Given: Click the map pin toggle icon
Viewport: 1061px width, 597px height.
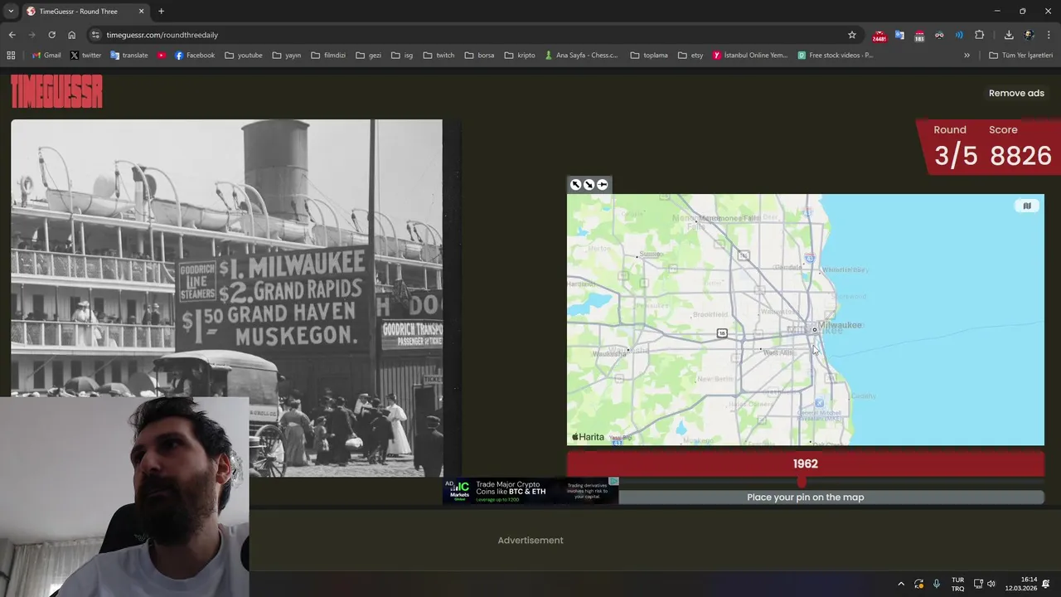Looking at the screenshot, I should pos(602,185).
